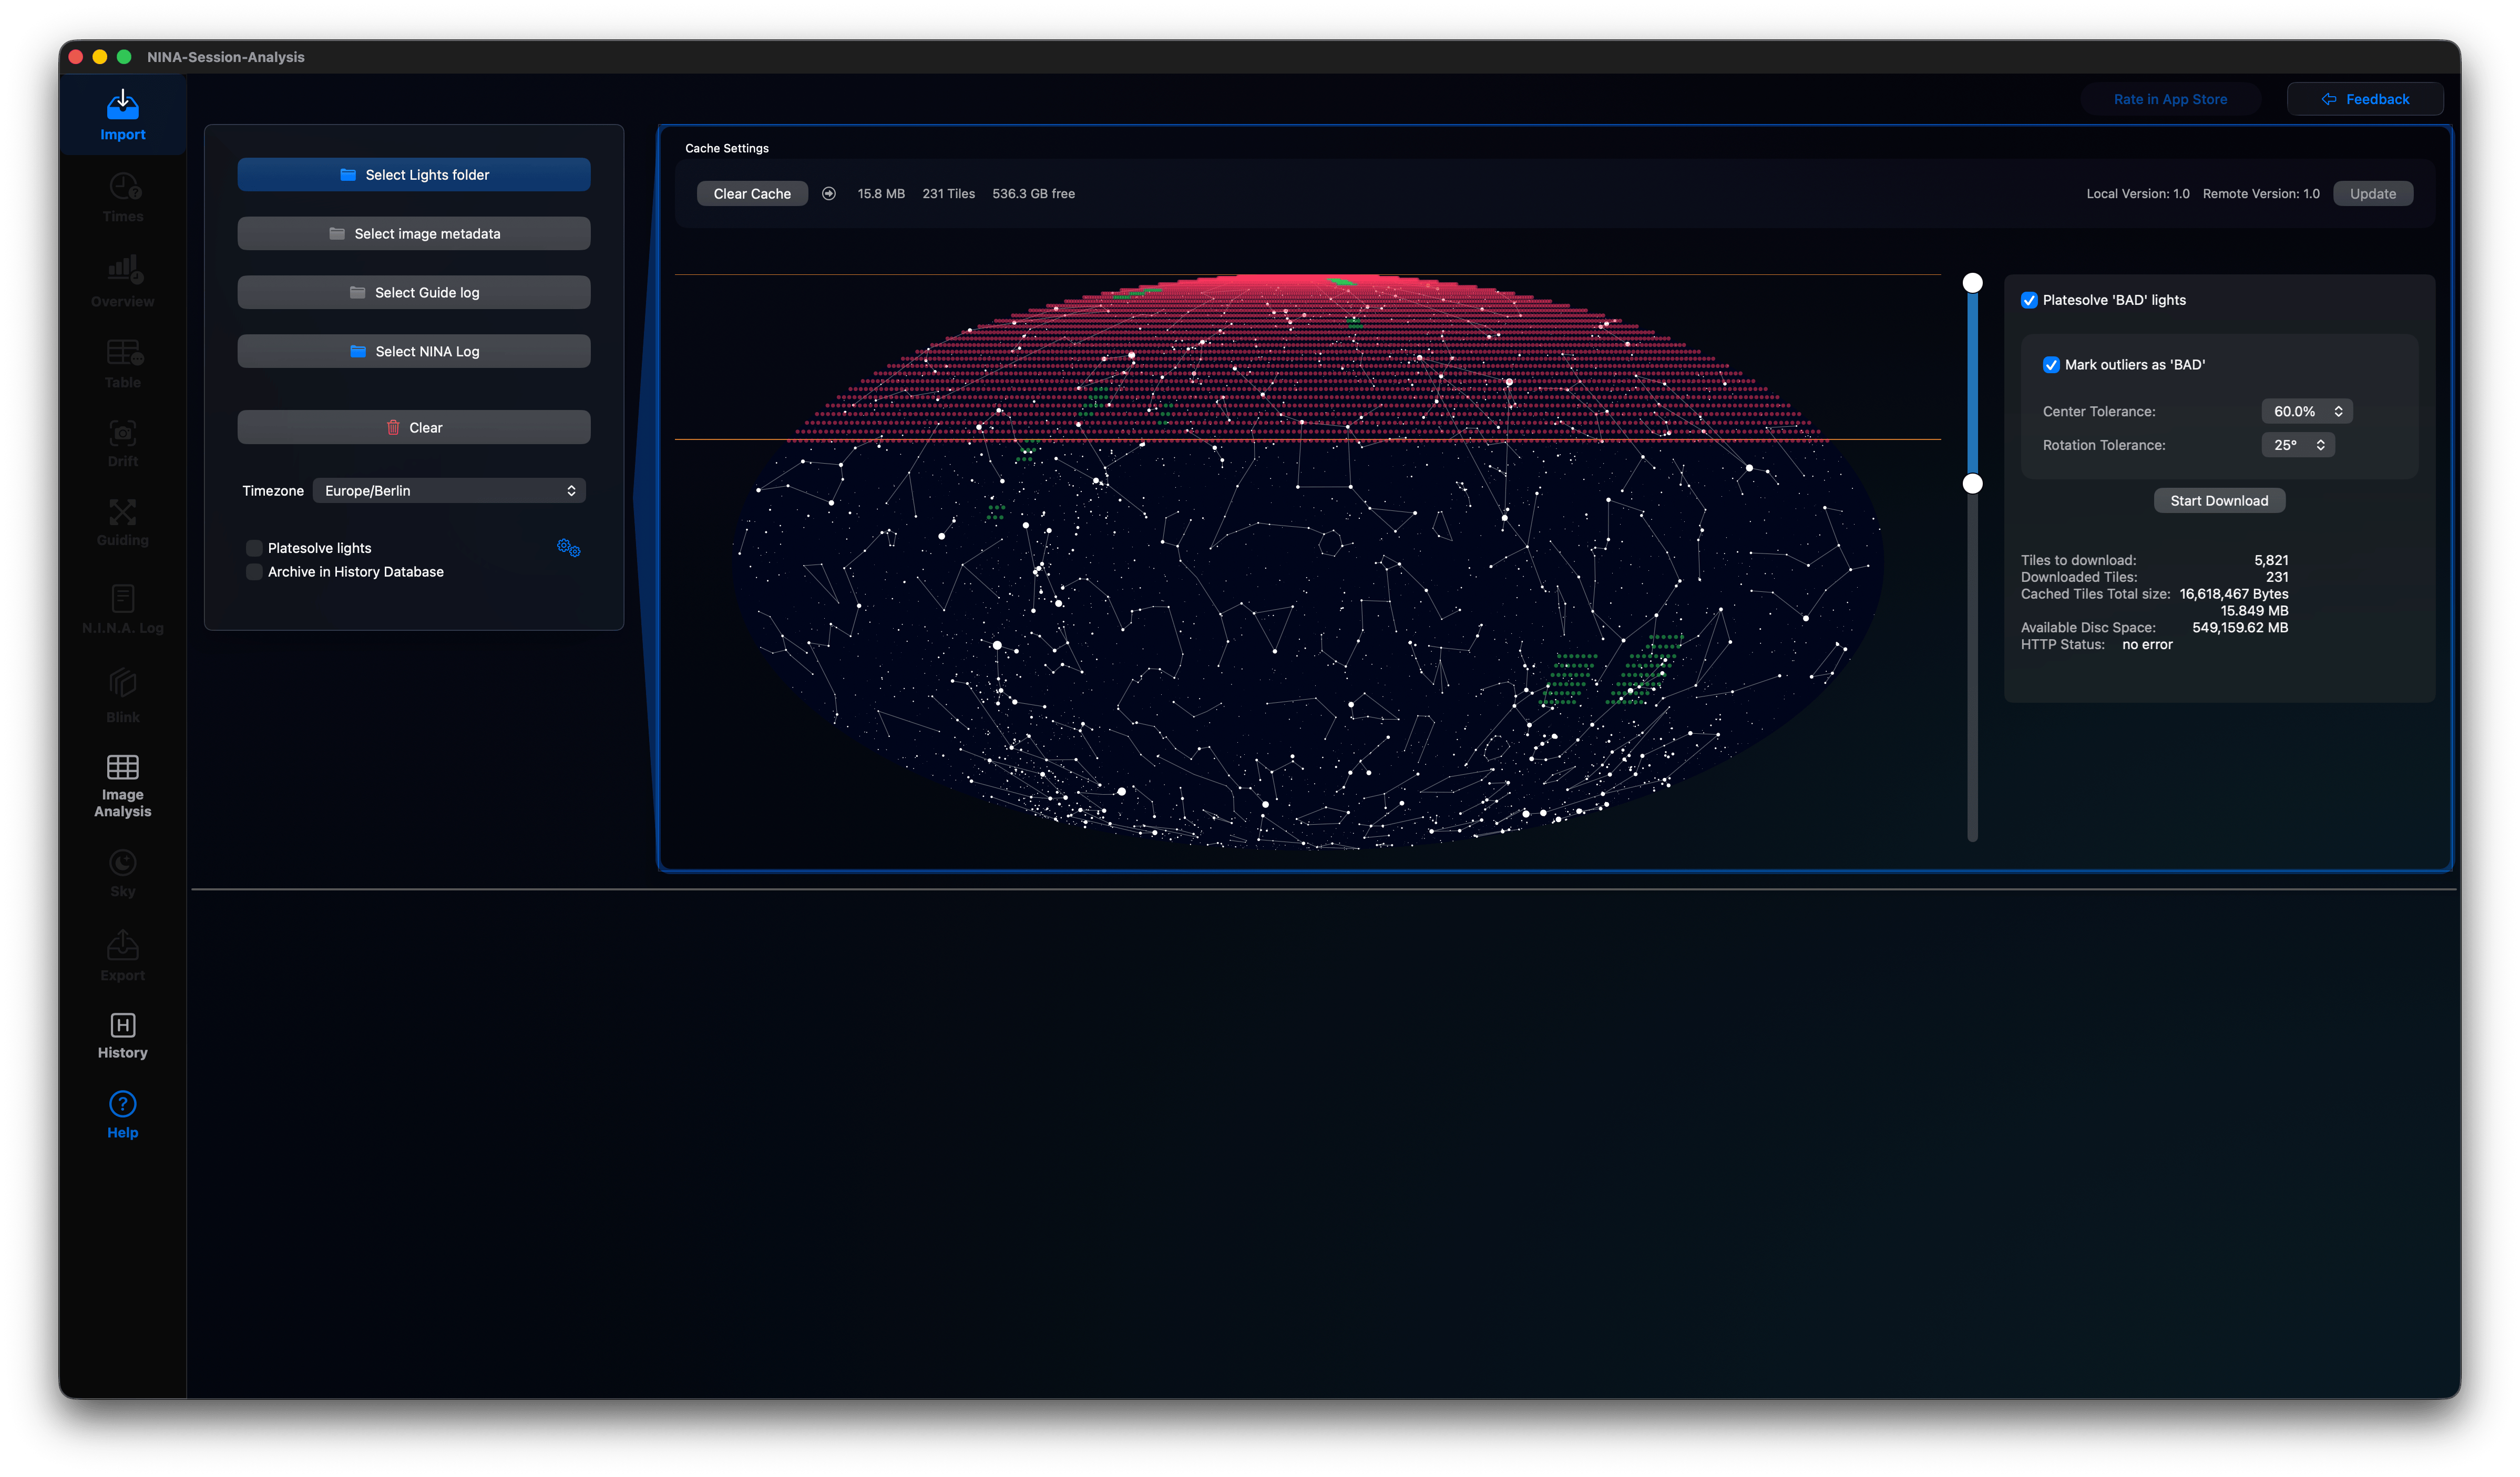This screenshot has height=1477, width=2520.
Task: Enable the Platesolve lights checkbox
Action: (254, 548)
